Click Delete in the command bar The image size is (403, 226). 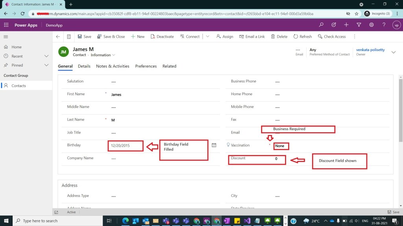pos(279,36)
